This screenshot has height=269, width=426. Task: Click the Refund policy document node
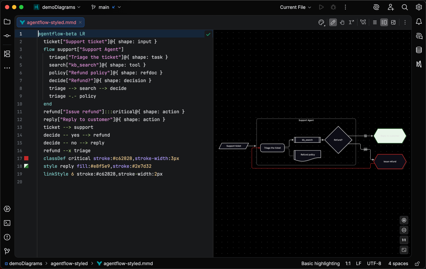[307, 156]
